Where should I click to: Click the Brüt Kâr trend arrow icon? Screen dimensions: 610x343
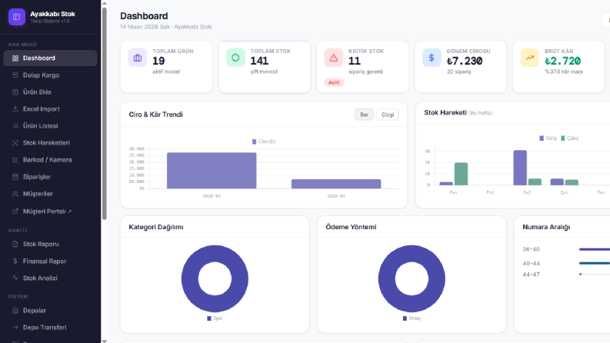coord(529,58)
